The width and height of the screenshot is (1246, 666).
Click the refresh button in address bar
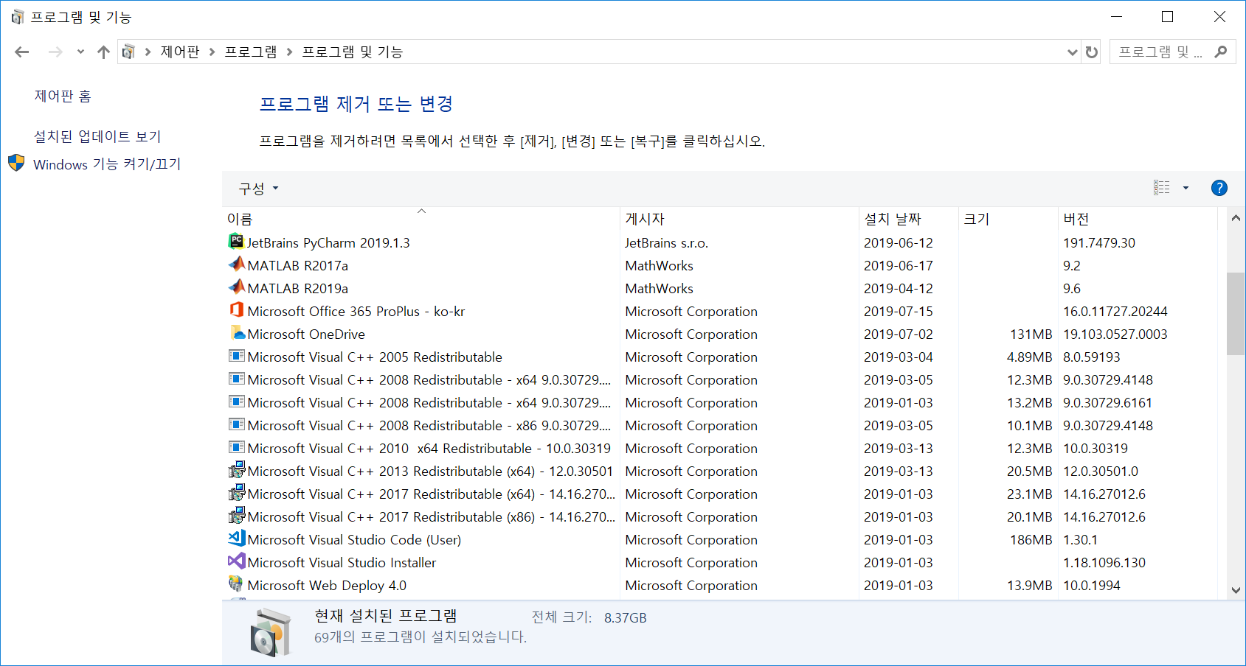click(x=1092, y=52)
